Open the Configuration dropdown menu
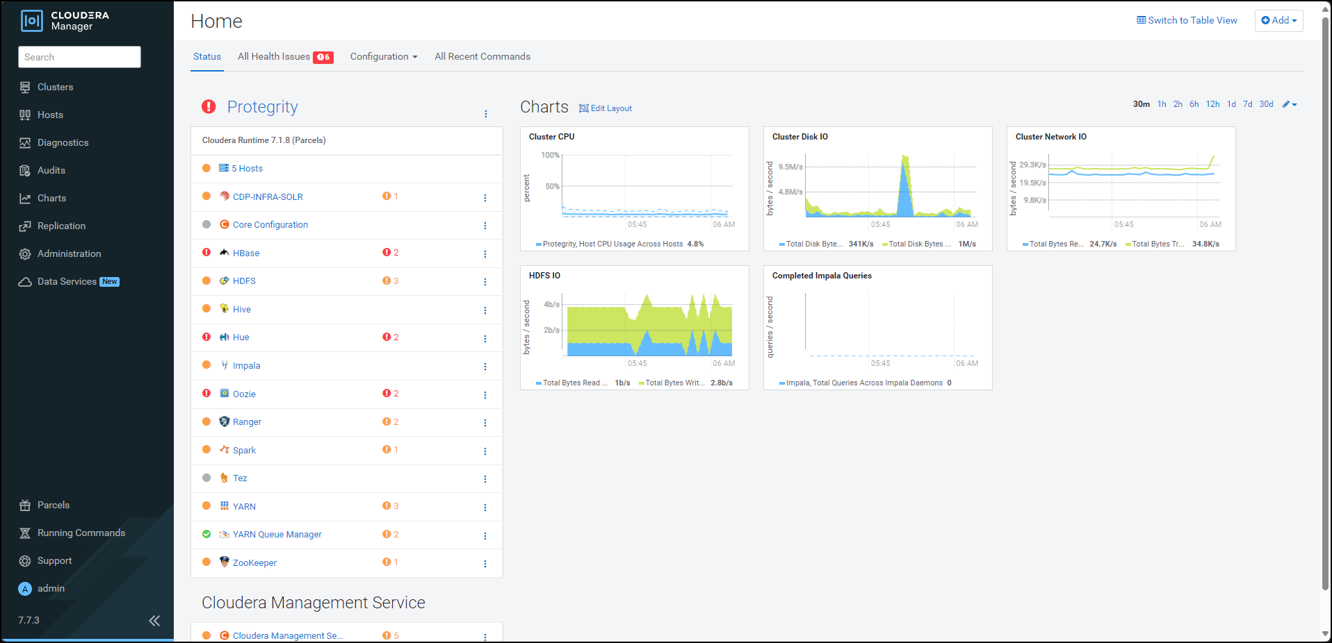The image size is (1332, 643). coord(384,57)
